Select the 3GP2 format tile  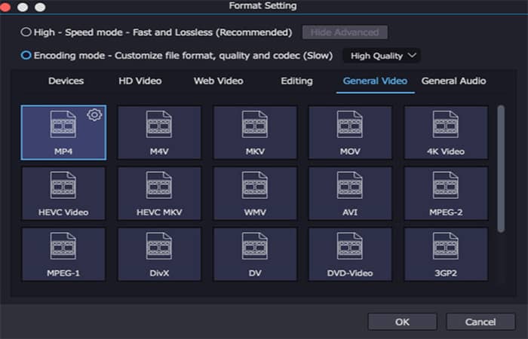(x=446, y=255)
